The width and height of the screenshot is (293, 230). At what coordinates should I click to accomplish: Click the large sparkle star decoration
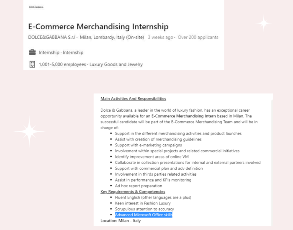[29, 131]
